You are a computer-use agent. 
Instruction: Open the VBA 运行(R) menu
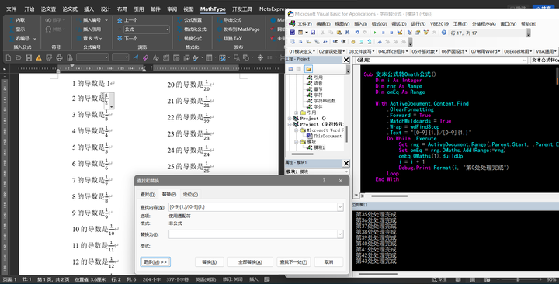[418, 24]
